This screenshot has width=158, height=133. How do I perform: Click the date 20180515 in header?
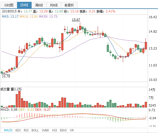pos(9,11)
